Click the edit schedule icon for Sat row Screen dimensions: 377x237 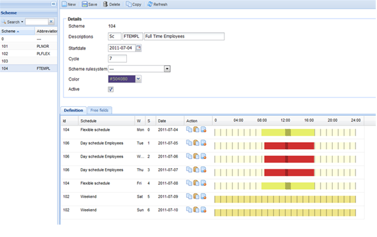coord(203,196)
